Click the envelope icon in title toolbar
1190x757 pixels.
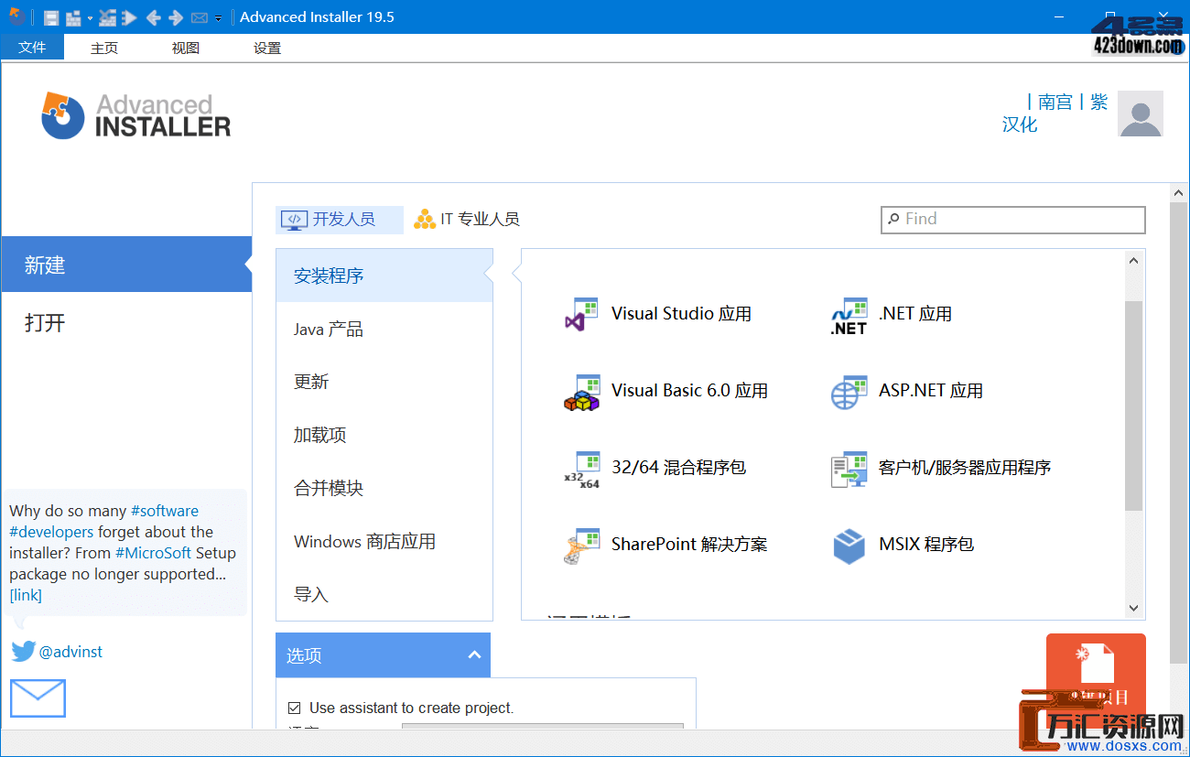coord(199,18)
